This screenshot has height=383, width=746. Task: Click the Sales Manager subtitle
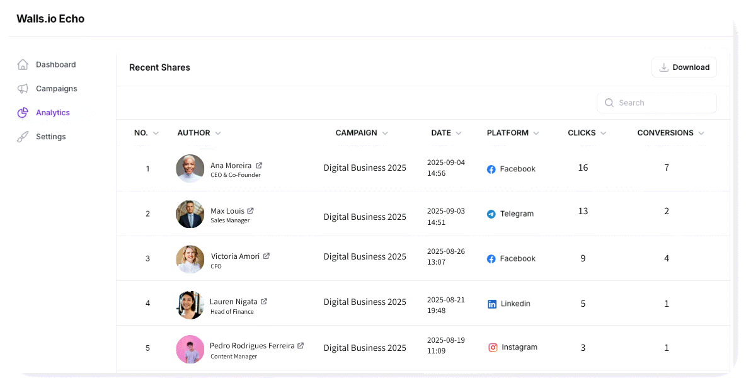(230, 220)
